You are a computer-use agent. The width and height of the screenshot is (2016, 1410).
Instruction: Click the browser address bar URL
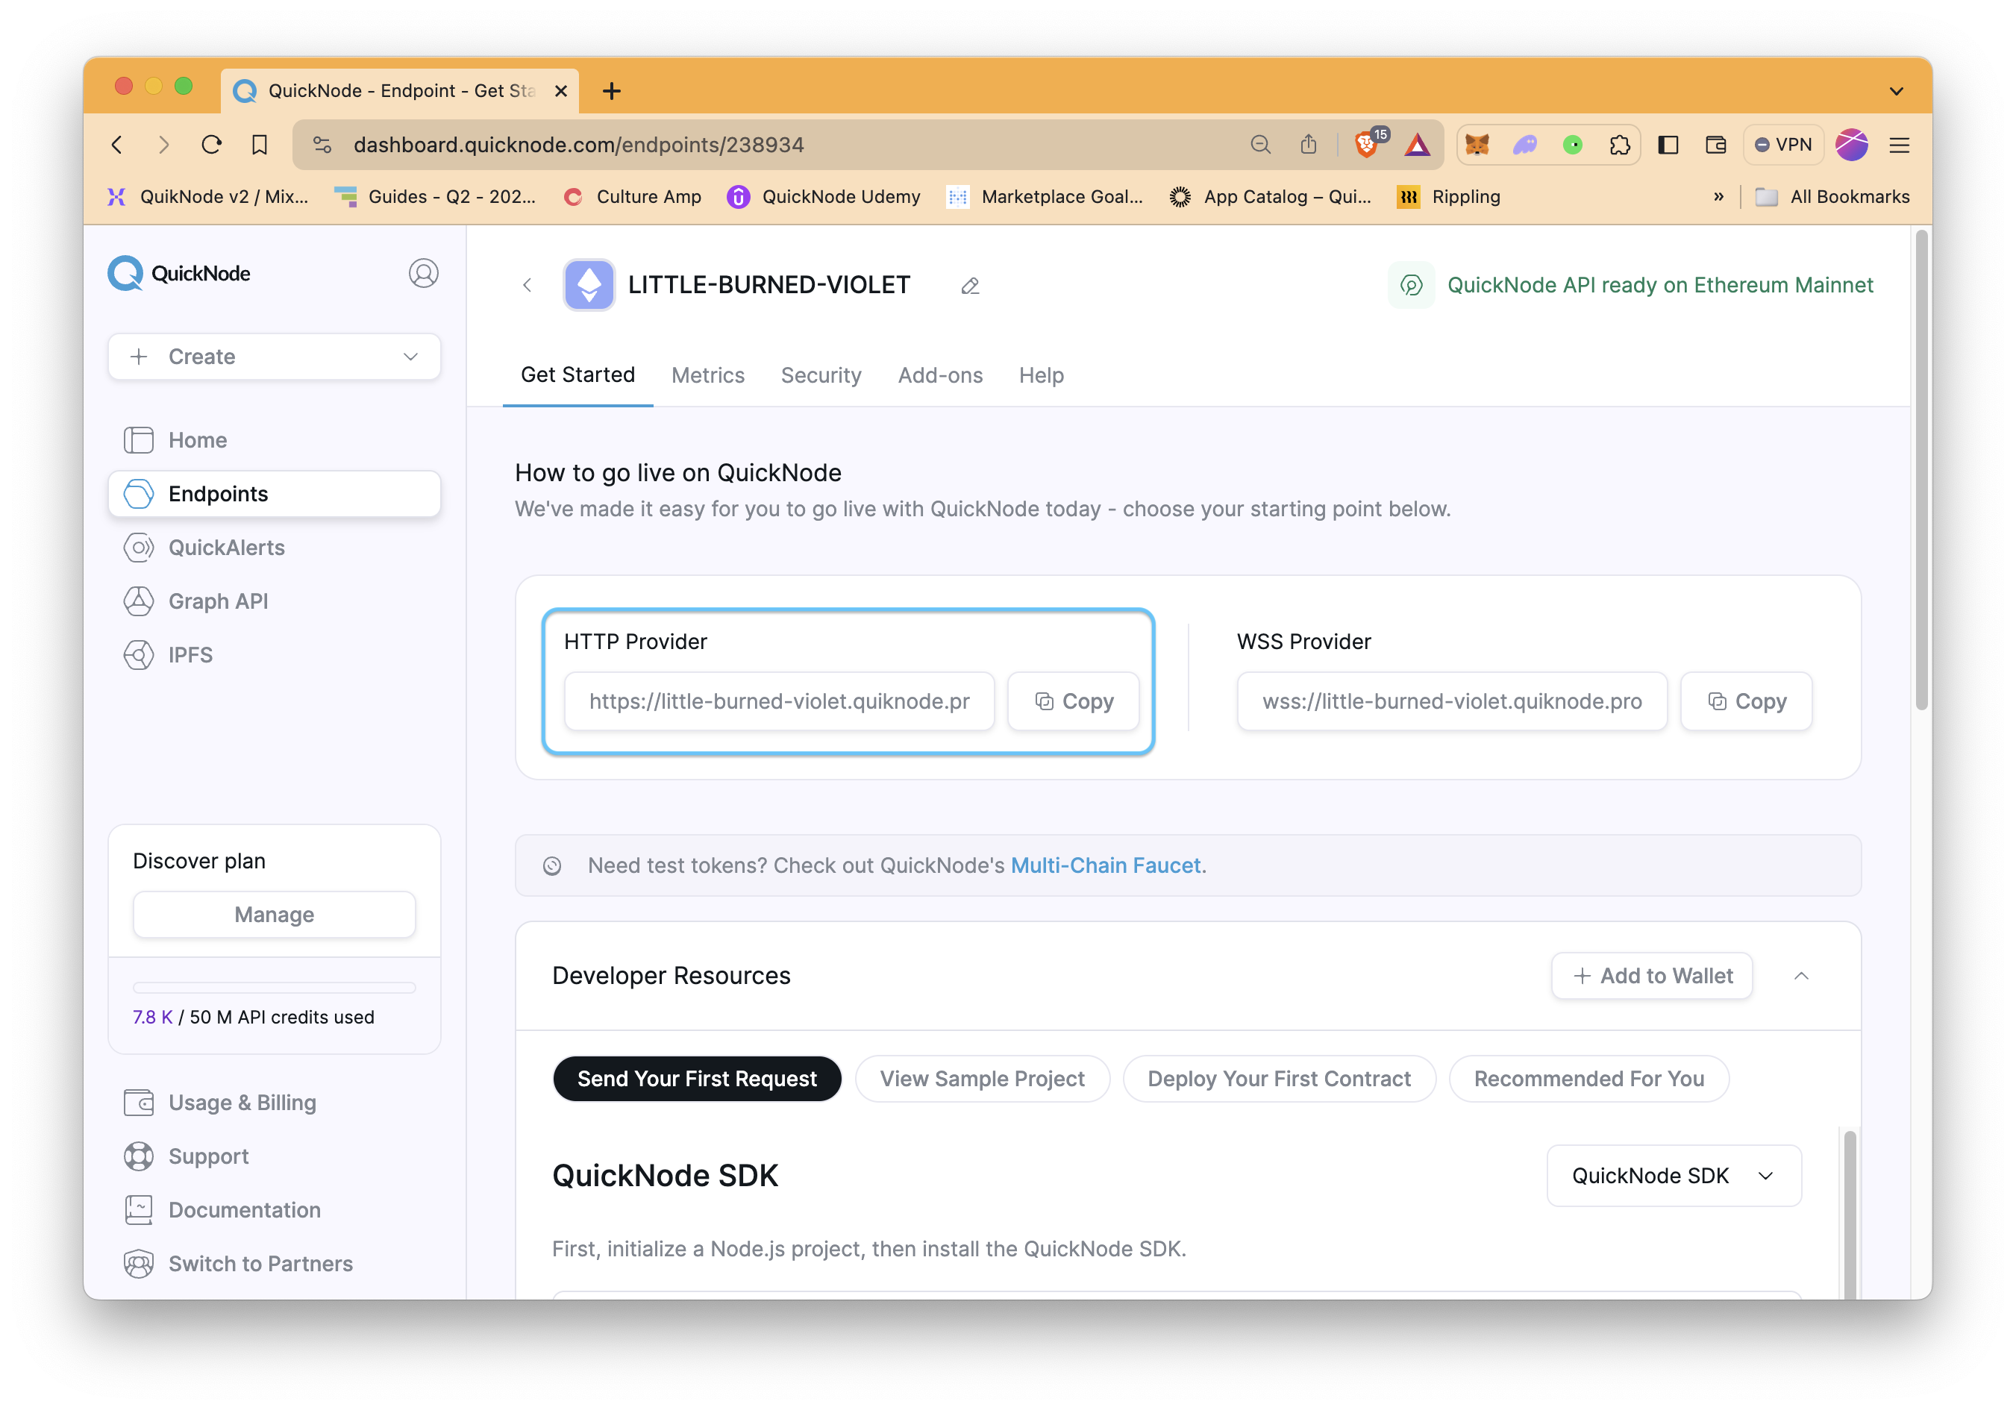[x=579, y=144]
